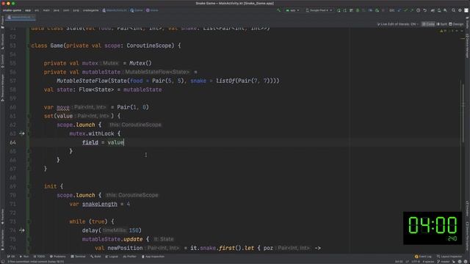Collapse the class Game code block fold marker
The image size is (470, 264).
[29, 45]
